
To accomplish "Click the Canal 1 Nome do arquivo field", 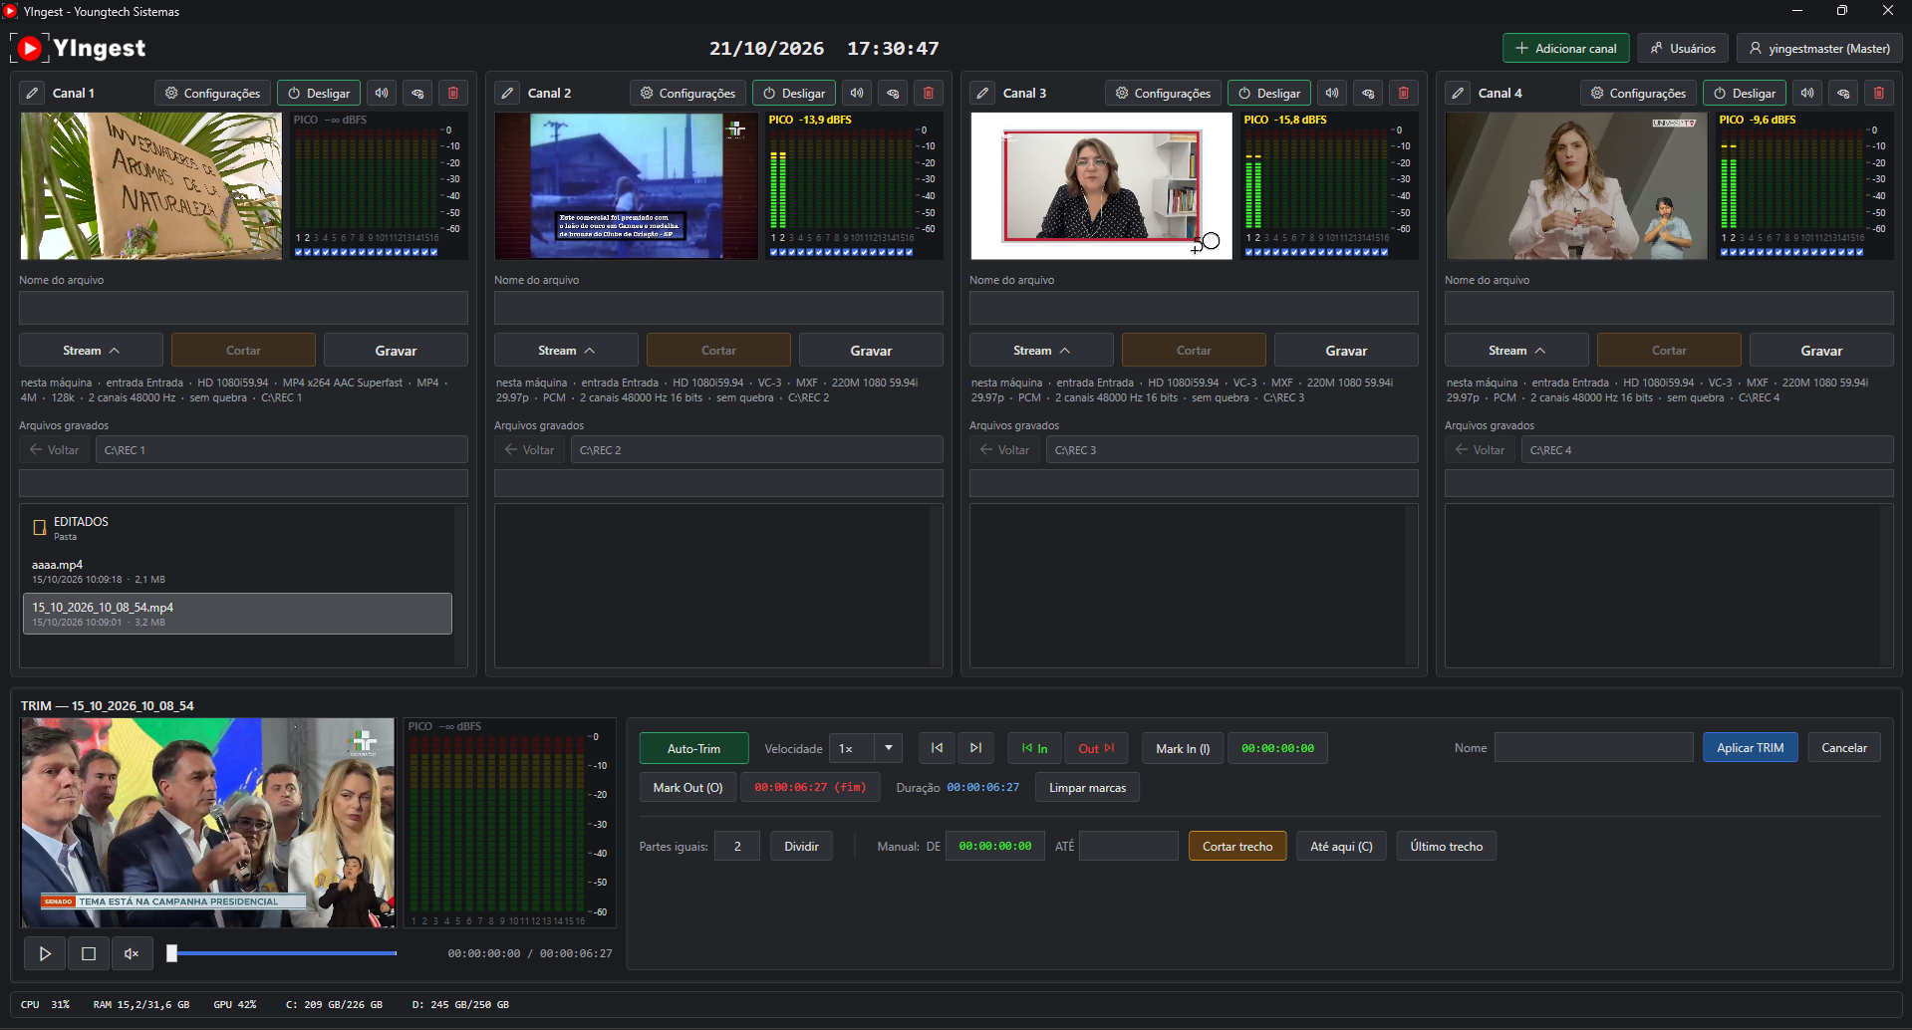I will point(243,308).
